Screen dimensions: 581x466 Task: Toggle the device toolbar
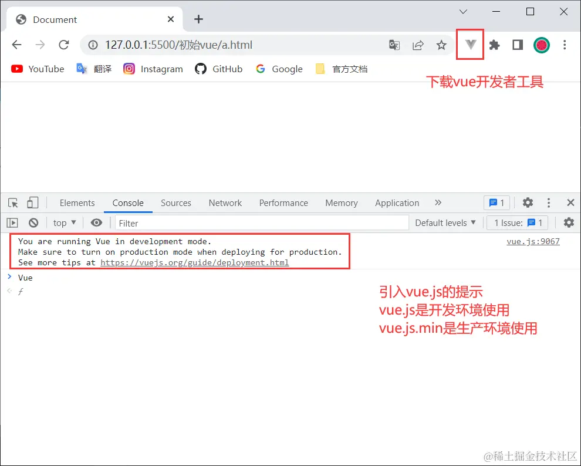click(33, 202)
